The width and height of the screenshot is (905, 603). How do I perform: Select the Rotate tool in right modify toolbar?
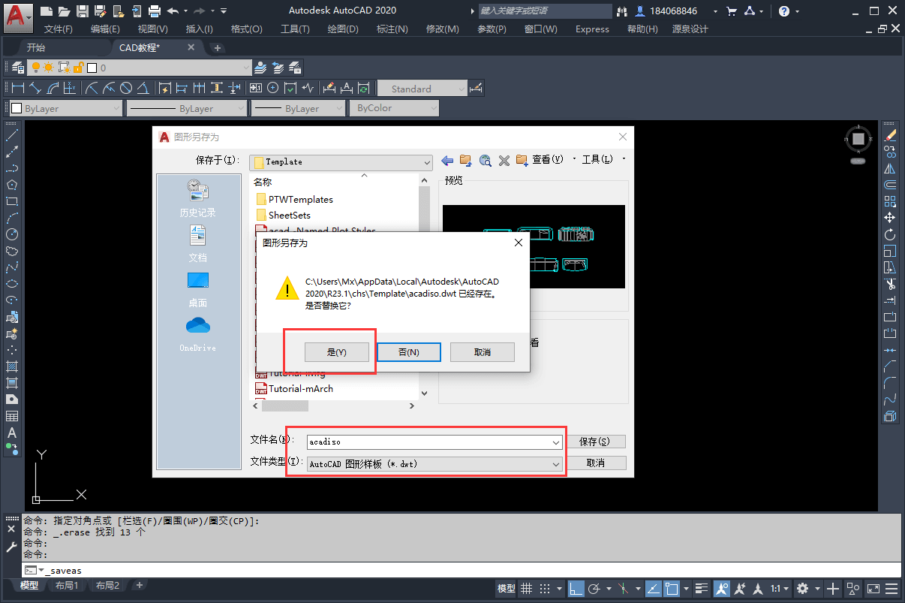(x=890, y=234)
